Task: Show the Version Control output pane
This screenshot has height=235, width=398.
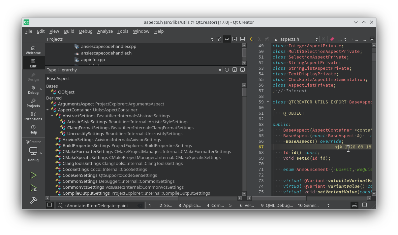Action: coord(247,205)
